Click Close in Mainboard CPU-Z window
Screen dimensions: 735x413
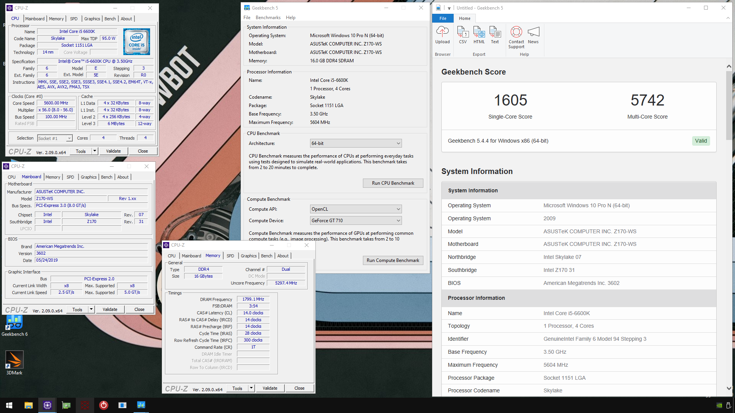point(139,309)
